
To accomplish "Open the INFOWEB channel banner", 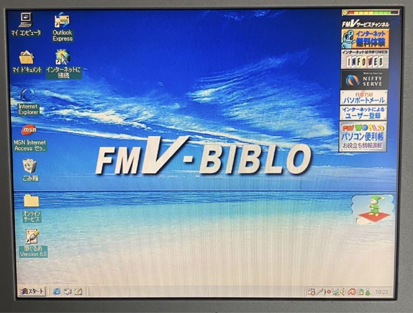I will 364,59.
